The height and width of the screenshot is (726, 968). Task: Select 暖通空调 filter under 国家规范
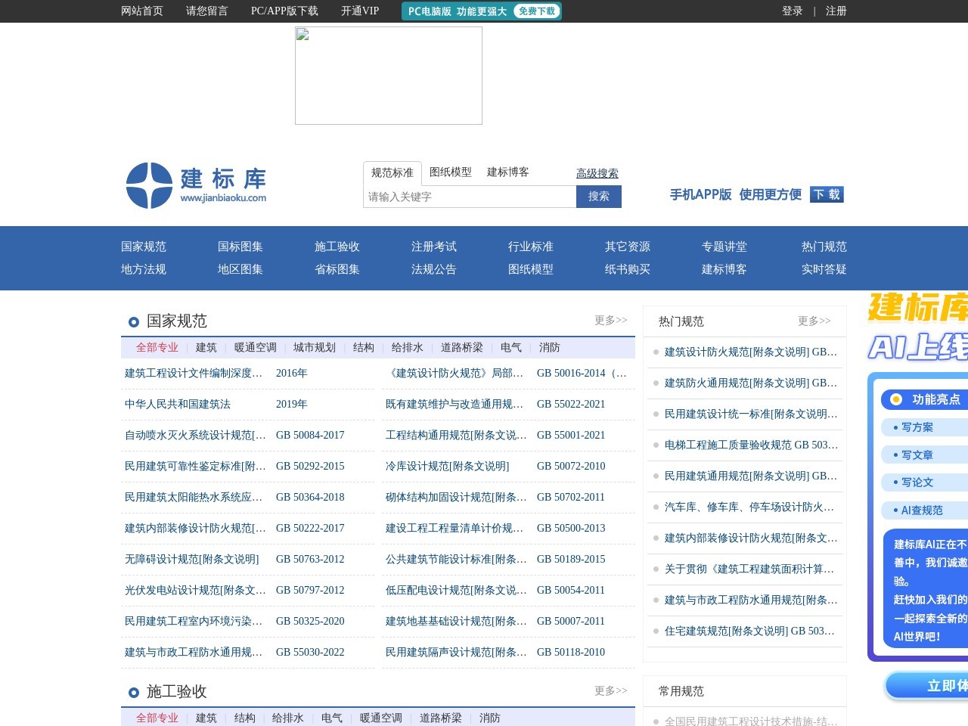256,348
